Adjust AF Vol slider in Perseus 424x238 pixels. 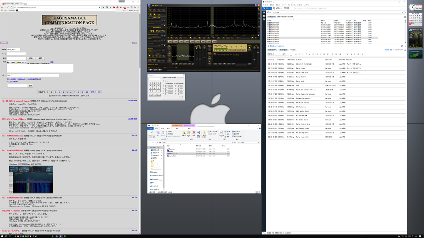point(258,53)
